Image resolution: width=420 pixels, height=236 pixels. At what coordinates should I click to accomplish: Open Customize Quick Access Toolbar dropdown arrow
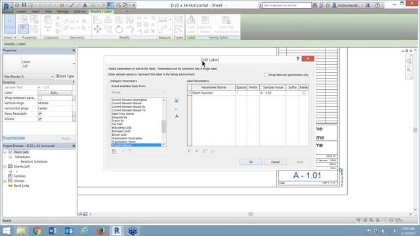coord(134,5)
